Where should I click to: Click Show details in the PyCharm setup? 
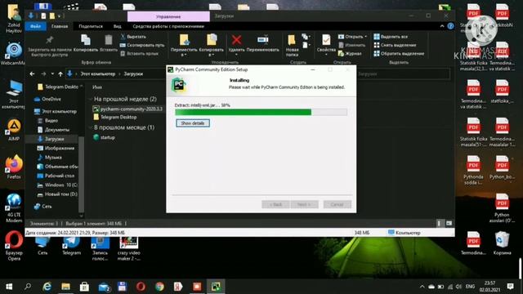pos(193,123)
